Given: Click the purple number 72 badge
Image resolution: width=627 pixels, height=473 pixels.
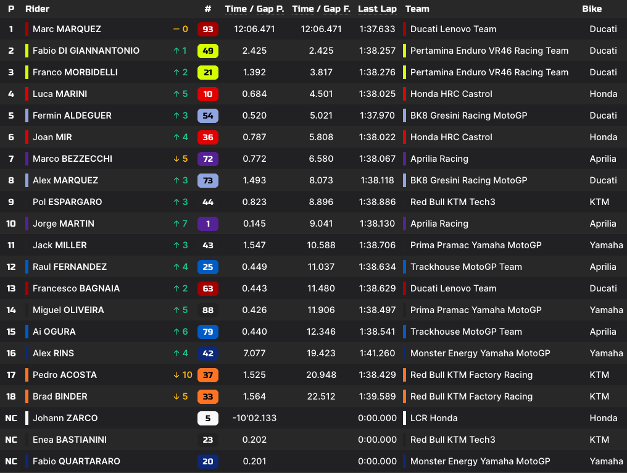Looking at the screenshot, I should (x=207, y=159).
